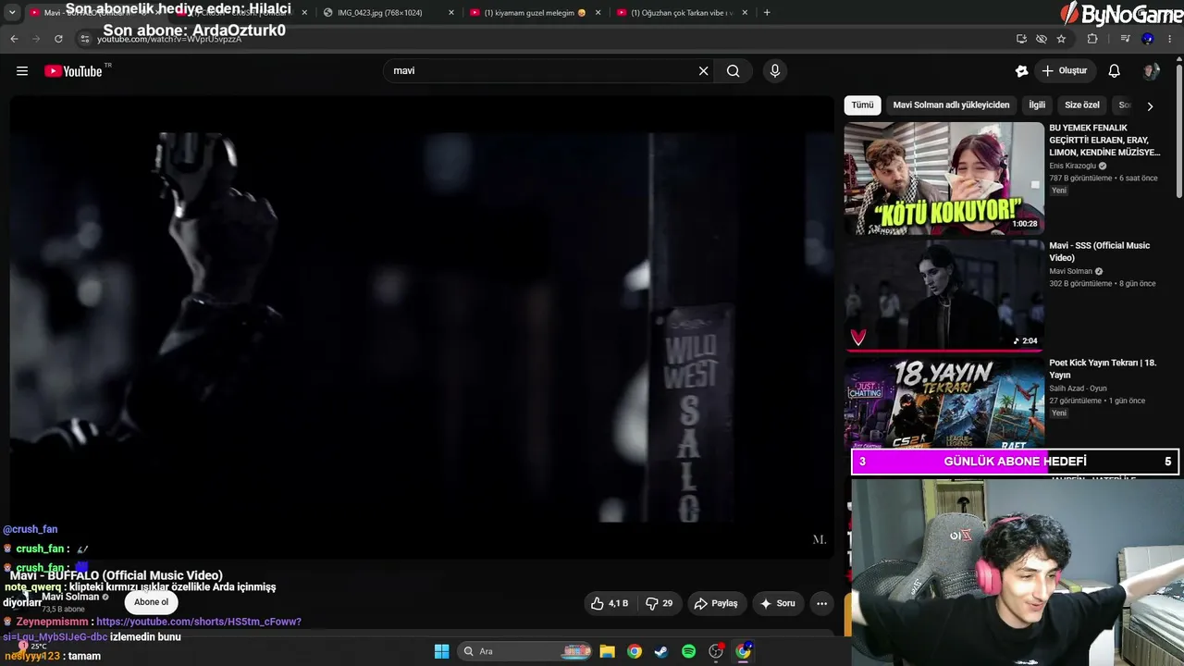Open the YouTube notifications bell
The image size is (1184, 666).
1115,71
